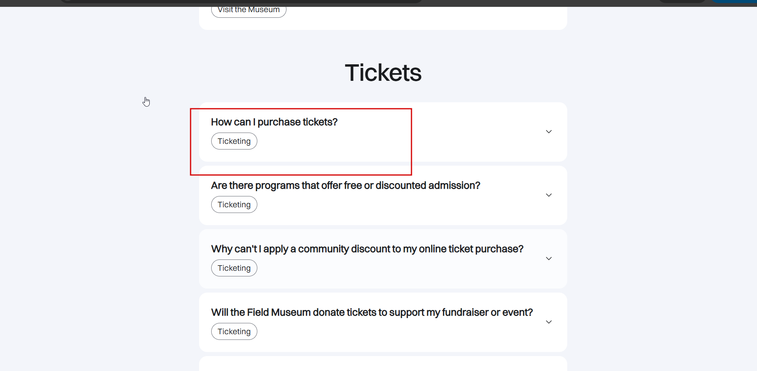Click Ticketing tag under discounted admission question

pyautogui.click(x=234, y=205)
